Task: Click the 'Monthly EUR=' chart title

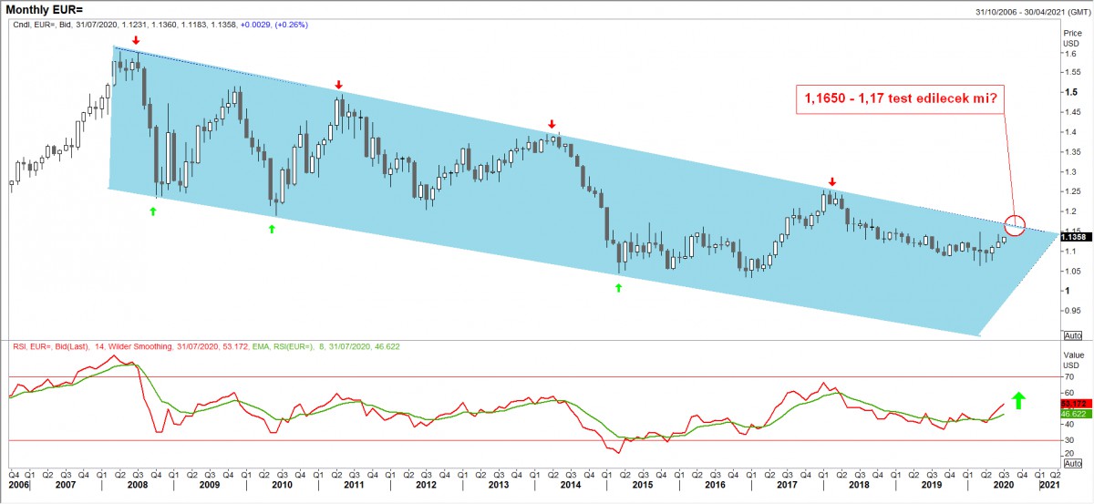Action: (45, 9)
